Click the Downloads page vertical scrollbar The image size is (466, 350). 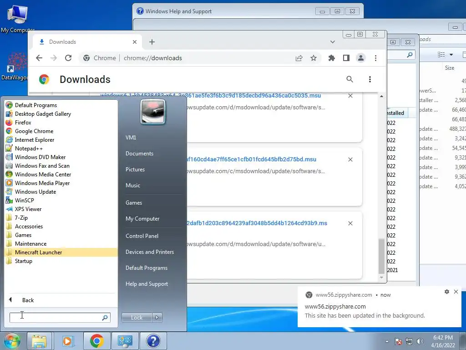(382, 256)
